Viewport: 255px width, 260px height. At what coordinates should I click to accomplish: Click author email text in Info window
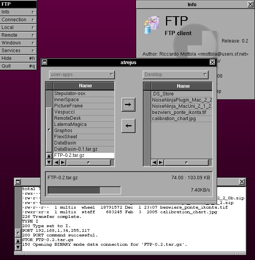pyautogui.click(x=223, y=54)
